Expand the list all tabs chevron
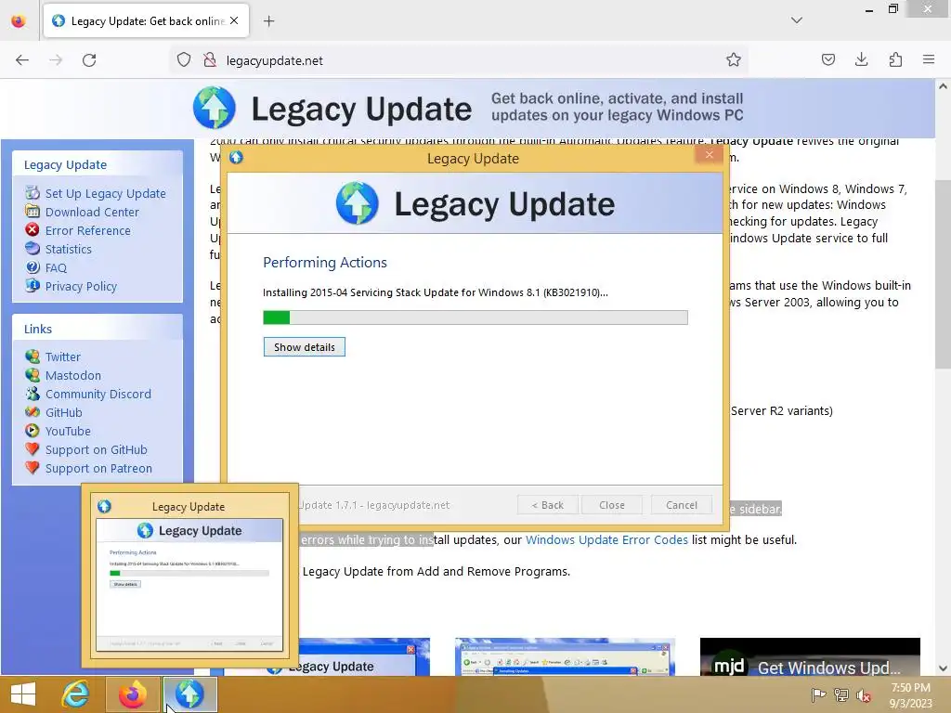This screenshot has height=713, width=951. (x=796, y=20)
